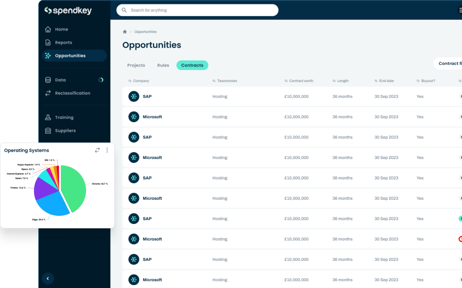
Task: Click the Contract filter button
Action: tap(450, 63)
